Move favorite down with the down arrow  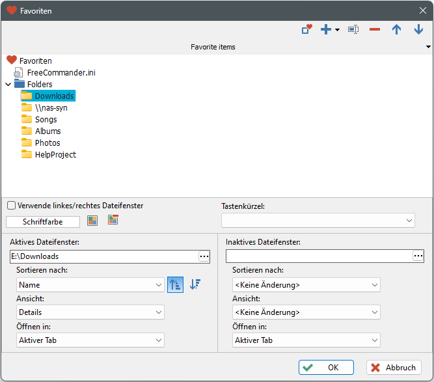pos(418,30)
